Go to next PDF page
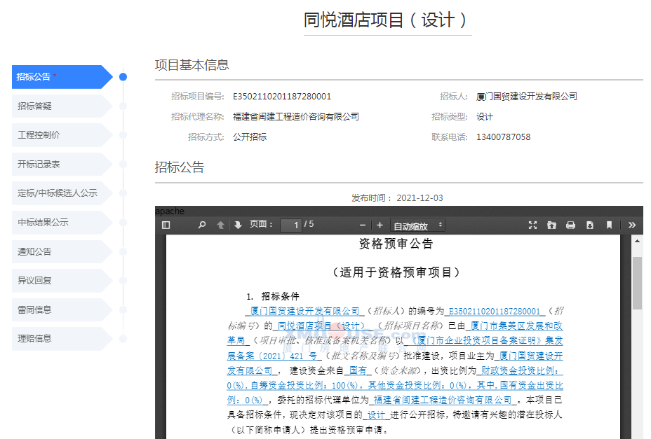Viewport: 651px width, 439px height. (x=238, y=225)
